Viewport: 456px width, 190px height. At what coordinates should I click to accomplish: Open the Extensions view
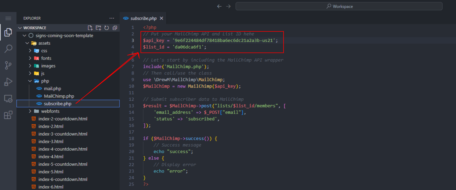8,115
